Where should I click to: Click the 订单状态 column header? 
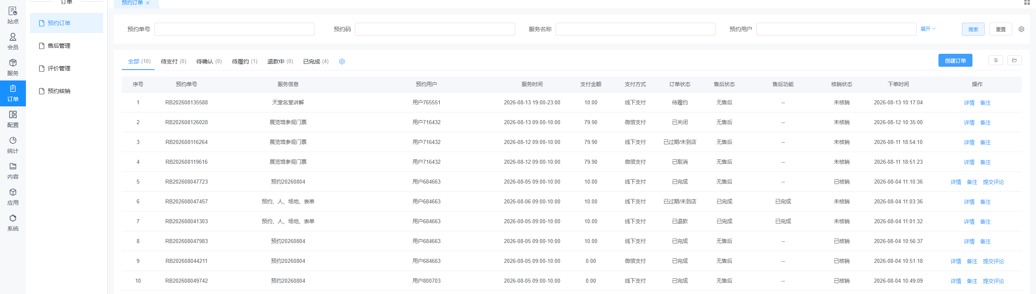click(680, 84)
